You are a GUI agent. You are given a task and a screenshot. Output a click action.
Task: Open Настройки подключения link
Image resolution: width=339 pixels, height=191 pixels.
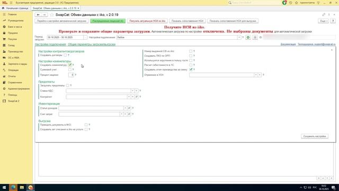pos(50,45)
